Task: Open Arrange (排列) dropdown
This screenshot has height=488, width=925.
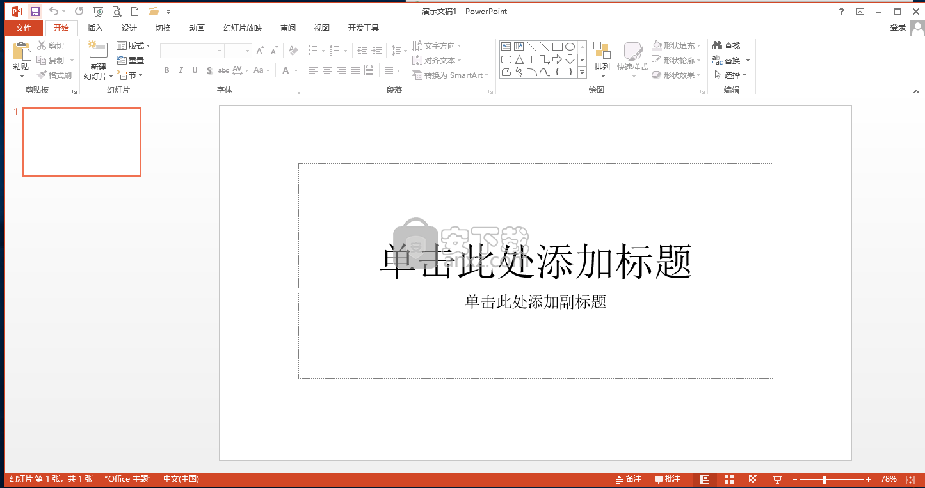Action: (602, 60)
